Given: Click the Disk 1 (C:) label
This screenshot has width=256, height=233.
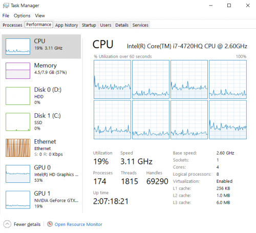Looking at the screenshot, I should [48, 116].
